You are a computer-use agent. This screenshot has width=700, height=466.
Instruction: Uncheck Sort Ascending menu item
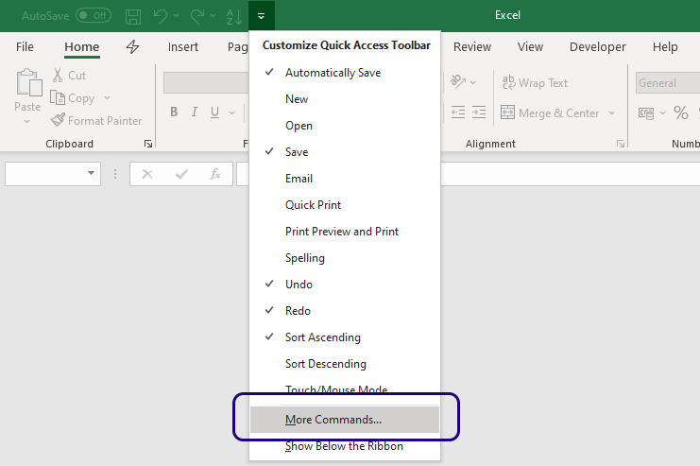point(345,337)
